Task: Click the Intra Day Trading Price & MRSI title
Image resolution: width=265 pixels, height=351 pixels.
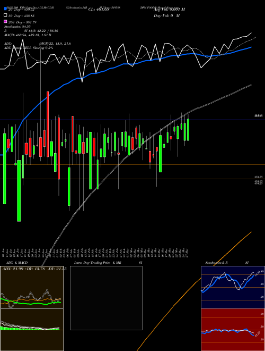Action: click(108, 263)
